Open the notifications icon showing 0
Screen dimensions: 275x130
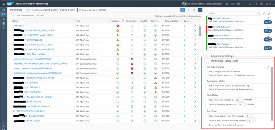coord(268,4)
